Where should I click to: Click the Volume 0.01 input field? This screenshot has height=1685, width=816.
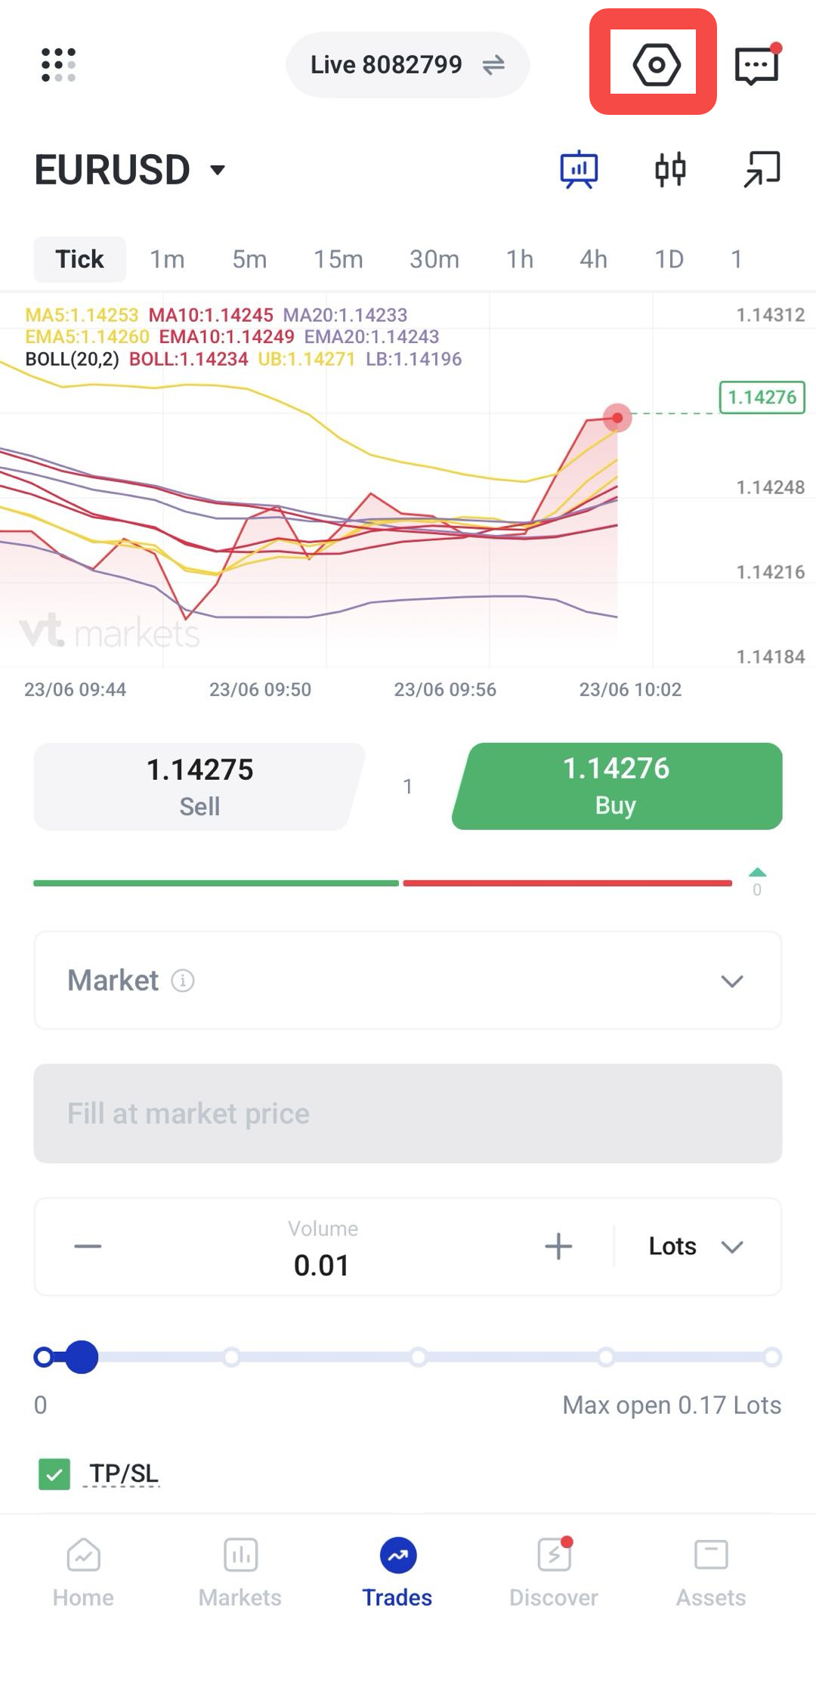[323, 1248]
